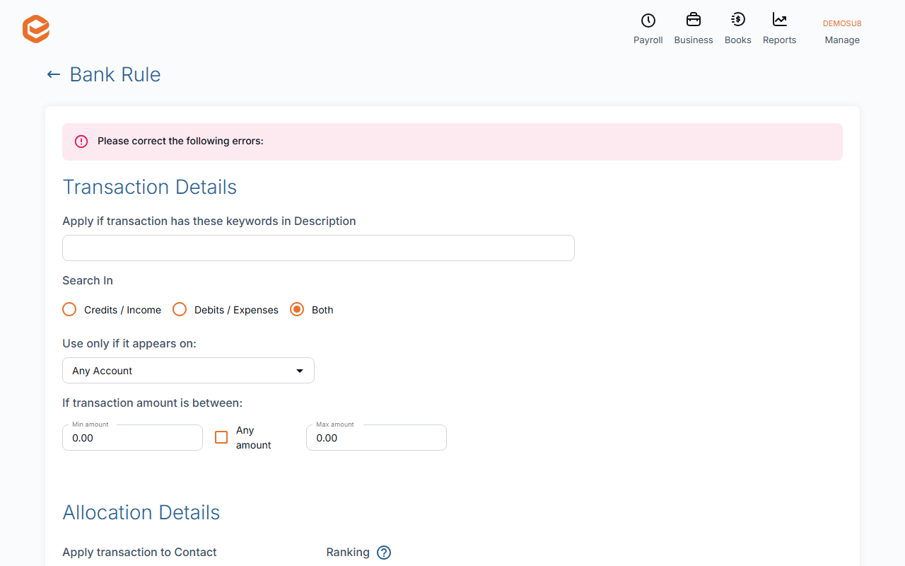Open the Reports chart icon

click(779, 20)
